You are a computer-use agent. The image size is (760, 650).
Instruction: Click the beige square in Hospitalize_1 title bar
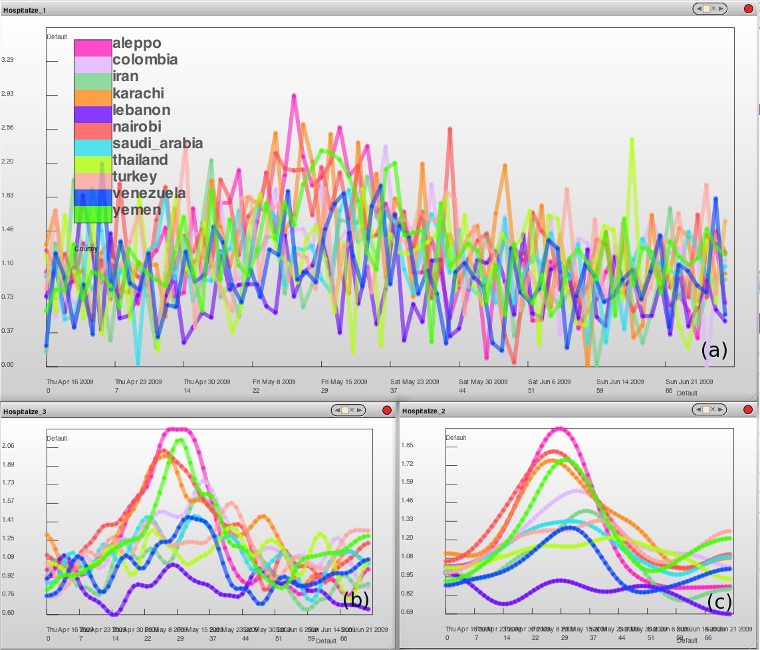[x=707, y=9]
